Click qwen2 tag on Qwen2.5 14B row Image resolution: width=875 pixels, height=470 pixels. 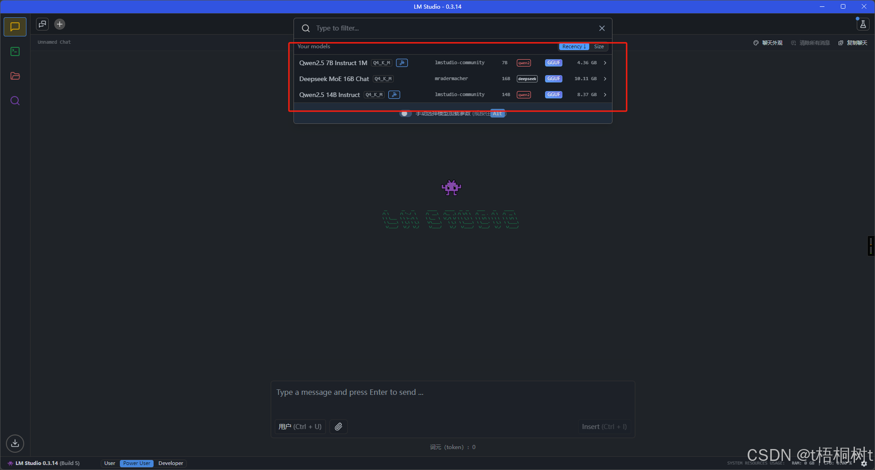[x=524, y=95]
